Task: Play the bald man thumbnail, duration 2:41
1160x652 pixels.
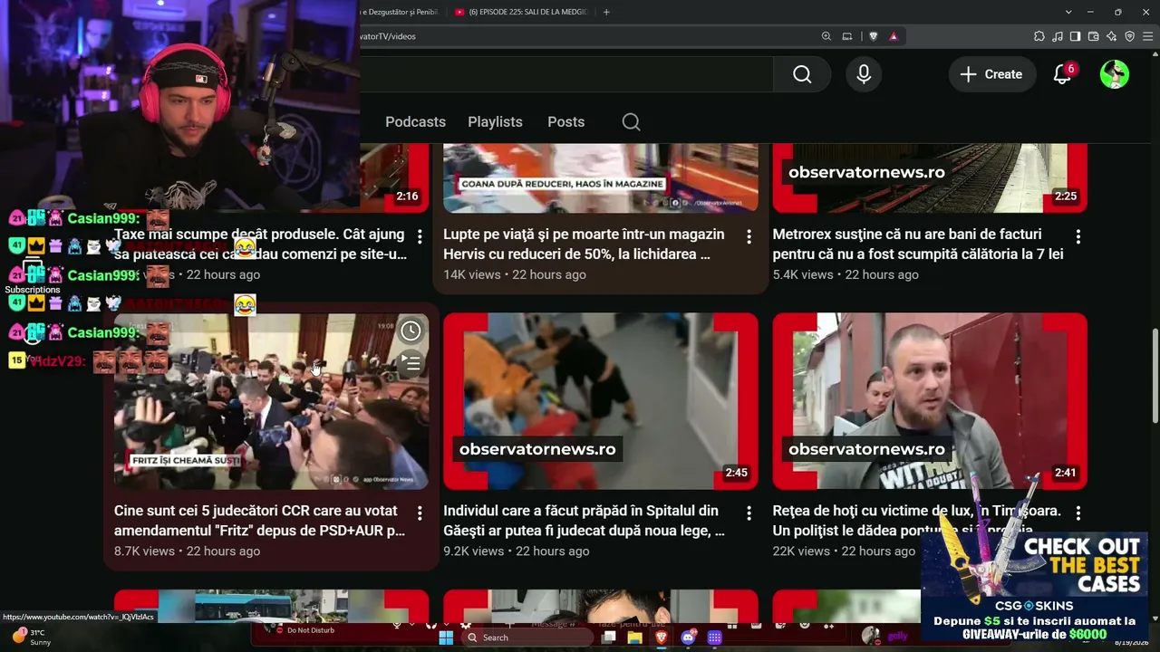Action: click(930, 401)
